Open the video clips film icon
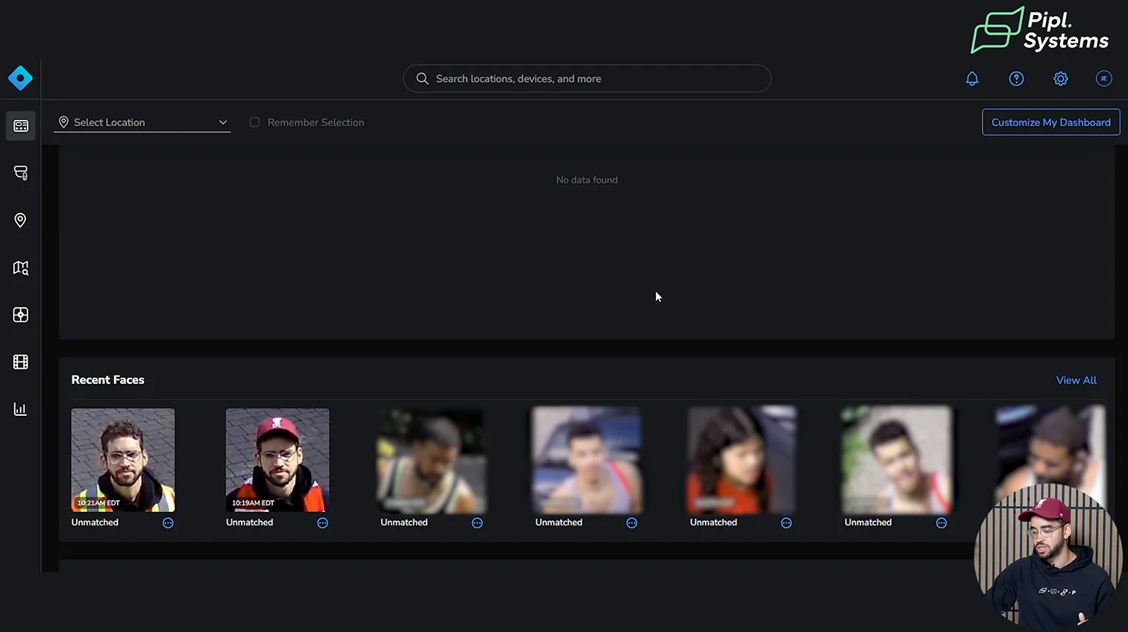The height and width of the screenshot is (632, 1128). 20,362
